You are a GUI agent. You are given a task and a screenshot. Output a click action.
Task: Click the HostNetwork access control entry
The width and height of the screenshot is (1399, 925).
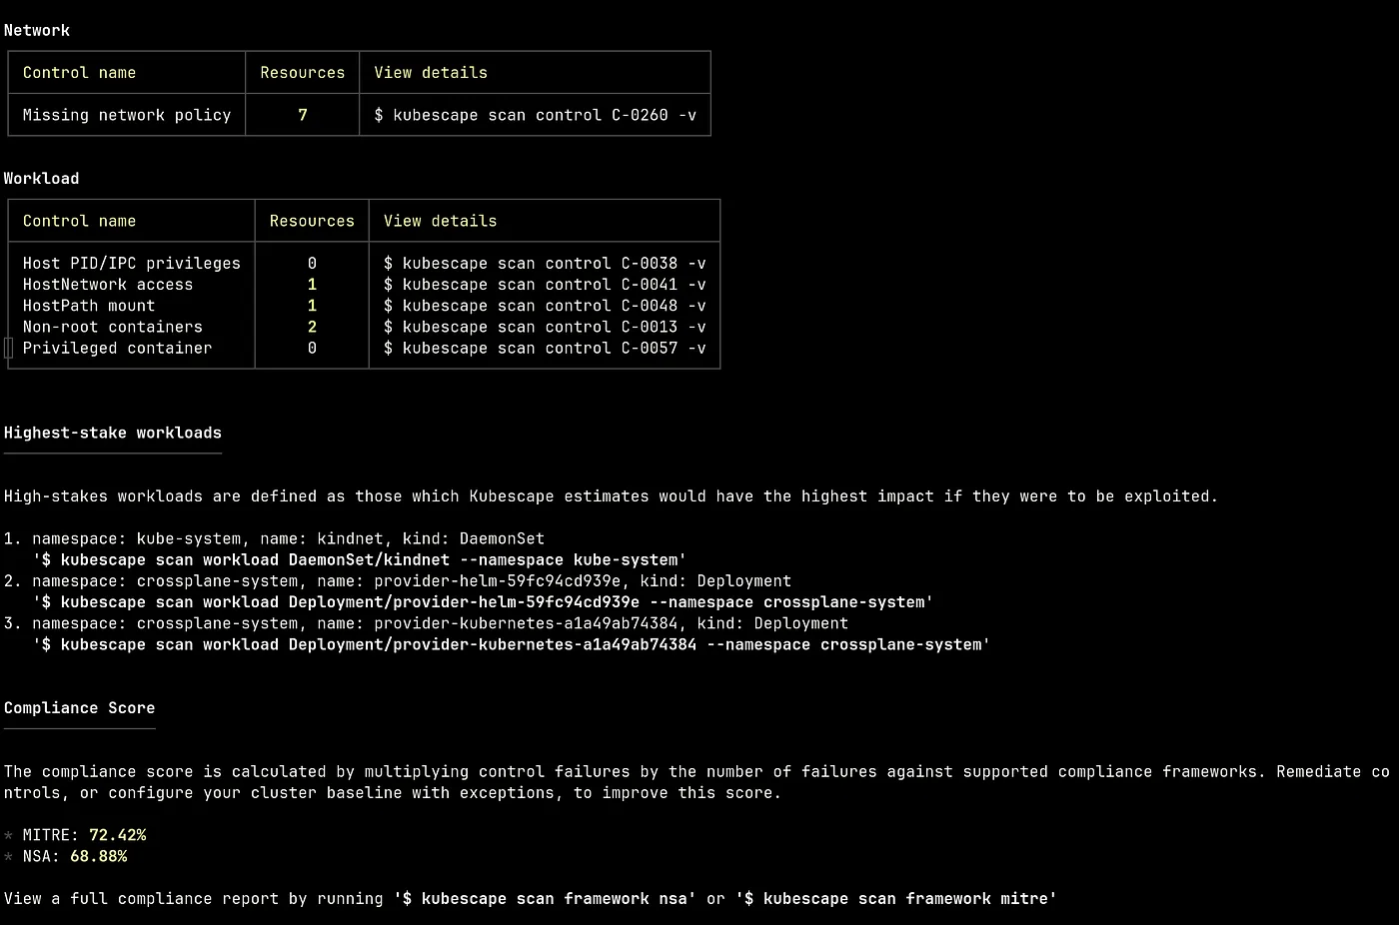(107, 284)
